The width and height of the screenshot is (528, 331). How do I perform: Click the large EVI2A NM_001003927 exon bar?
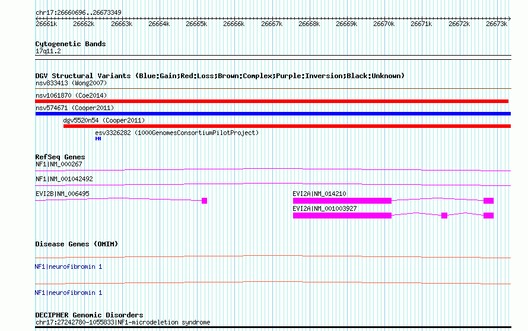342,216
